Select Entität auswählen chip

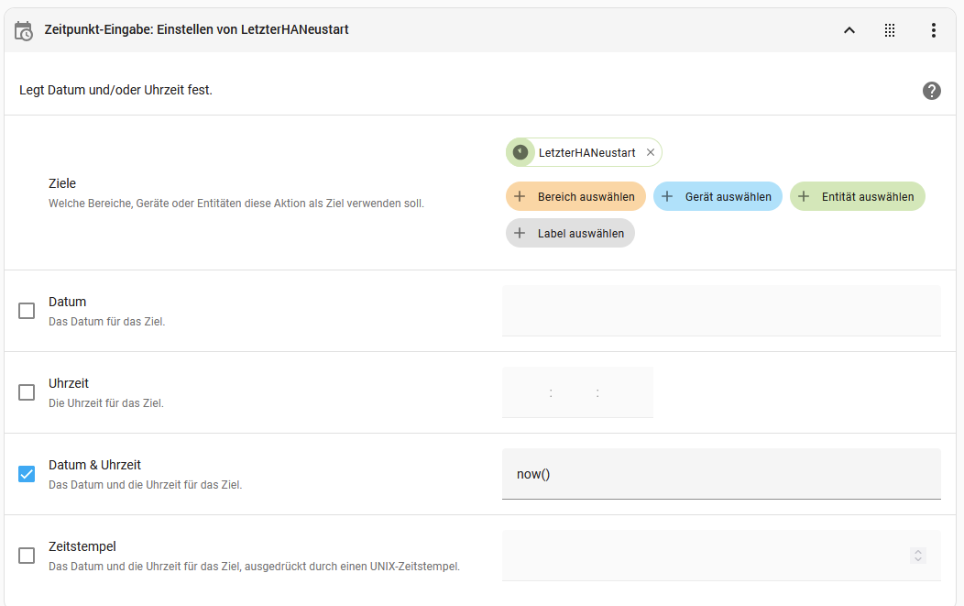(x=858, y=196)
